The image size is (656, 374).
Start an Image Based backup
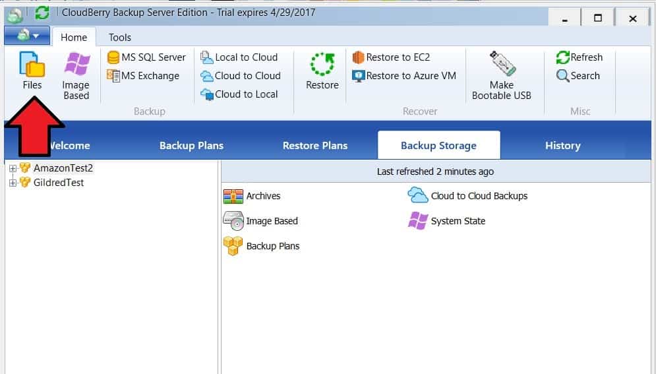[76, 76]
